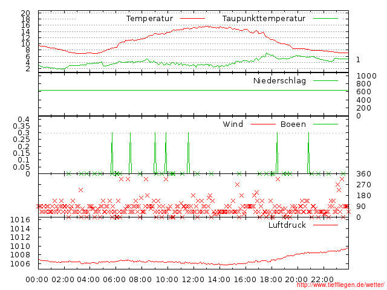The height and width of the screenshot is (290, 387).
Task: Click the 08:00 time axis label
Action: [x=140, y=279]
